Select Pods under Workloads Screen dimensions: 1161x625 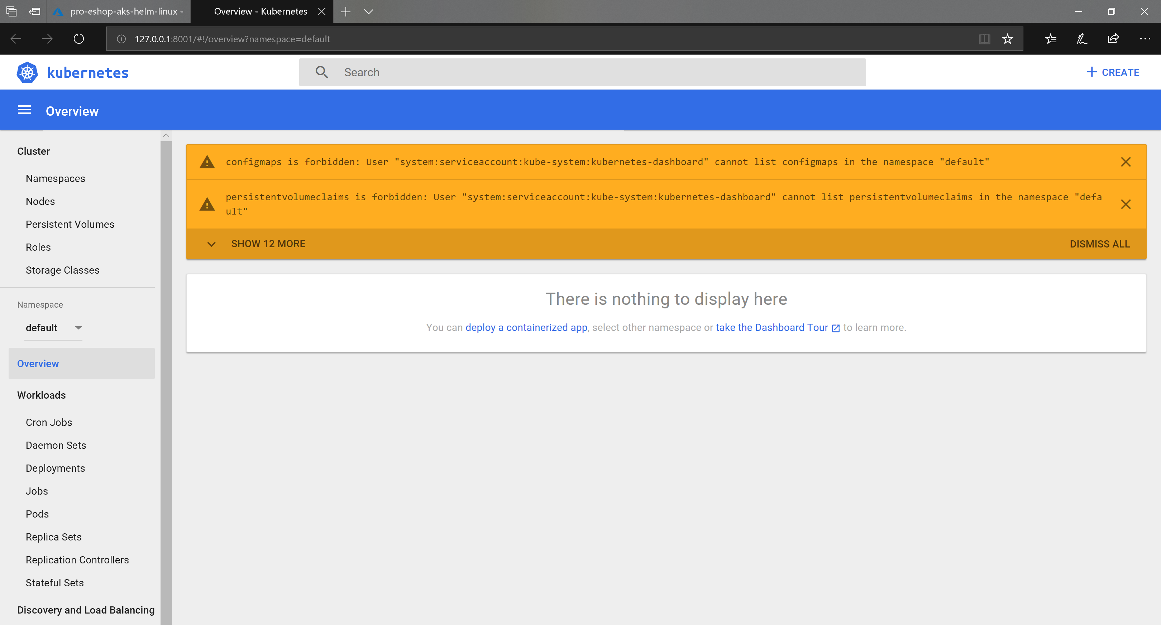37,514
